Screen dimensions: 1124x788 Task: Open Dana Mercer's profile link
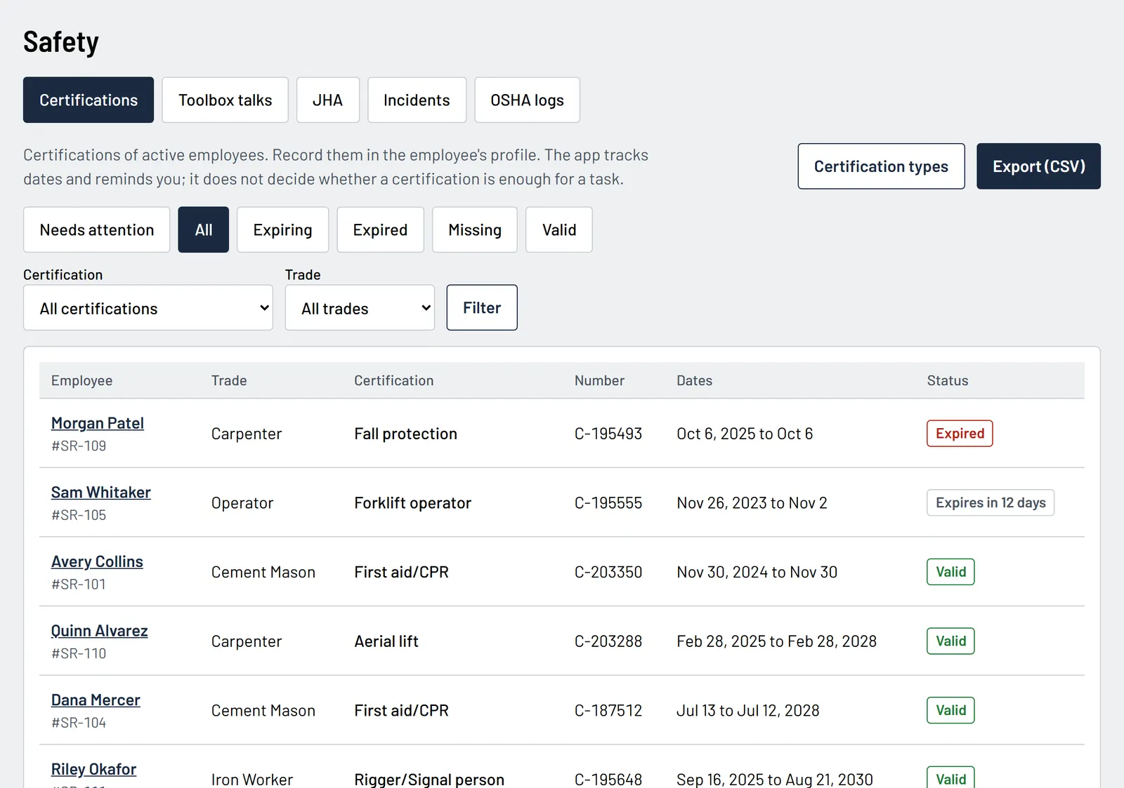tap(96, 700)
